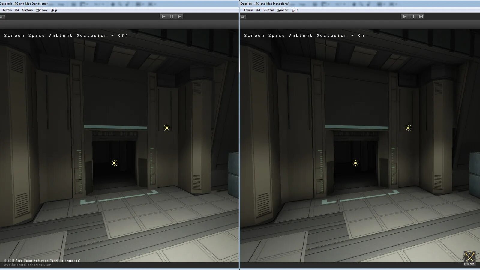Toggle the Local pivot button in left window

point(2,17)
